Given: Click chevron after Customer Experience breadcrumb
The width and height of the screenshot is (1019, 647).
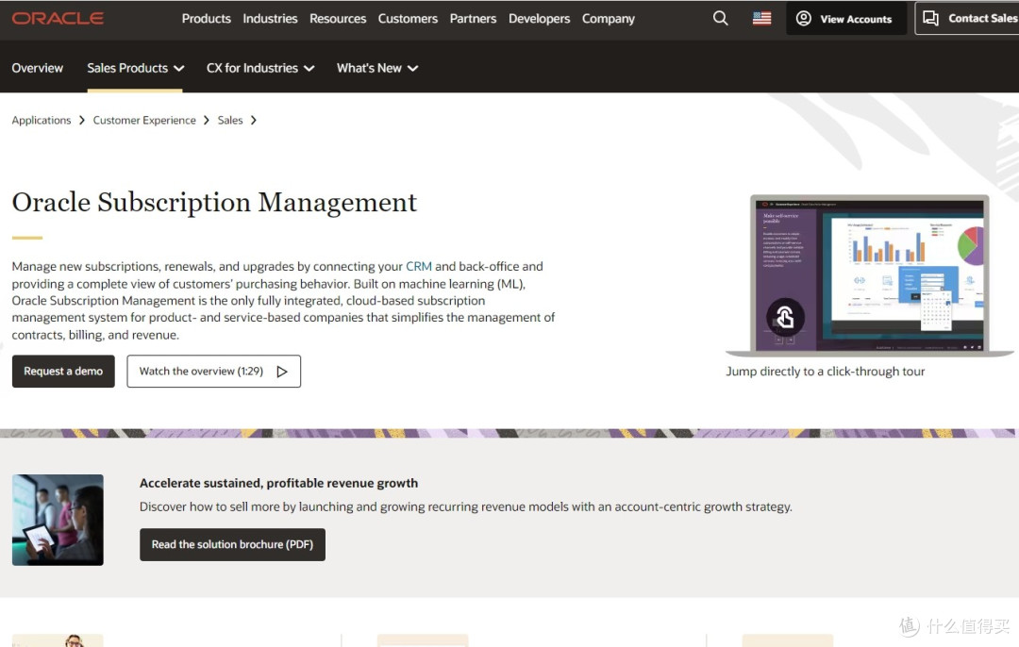Looking at the screenshot, I should click(207, 120).
